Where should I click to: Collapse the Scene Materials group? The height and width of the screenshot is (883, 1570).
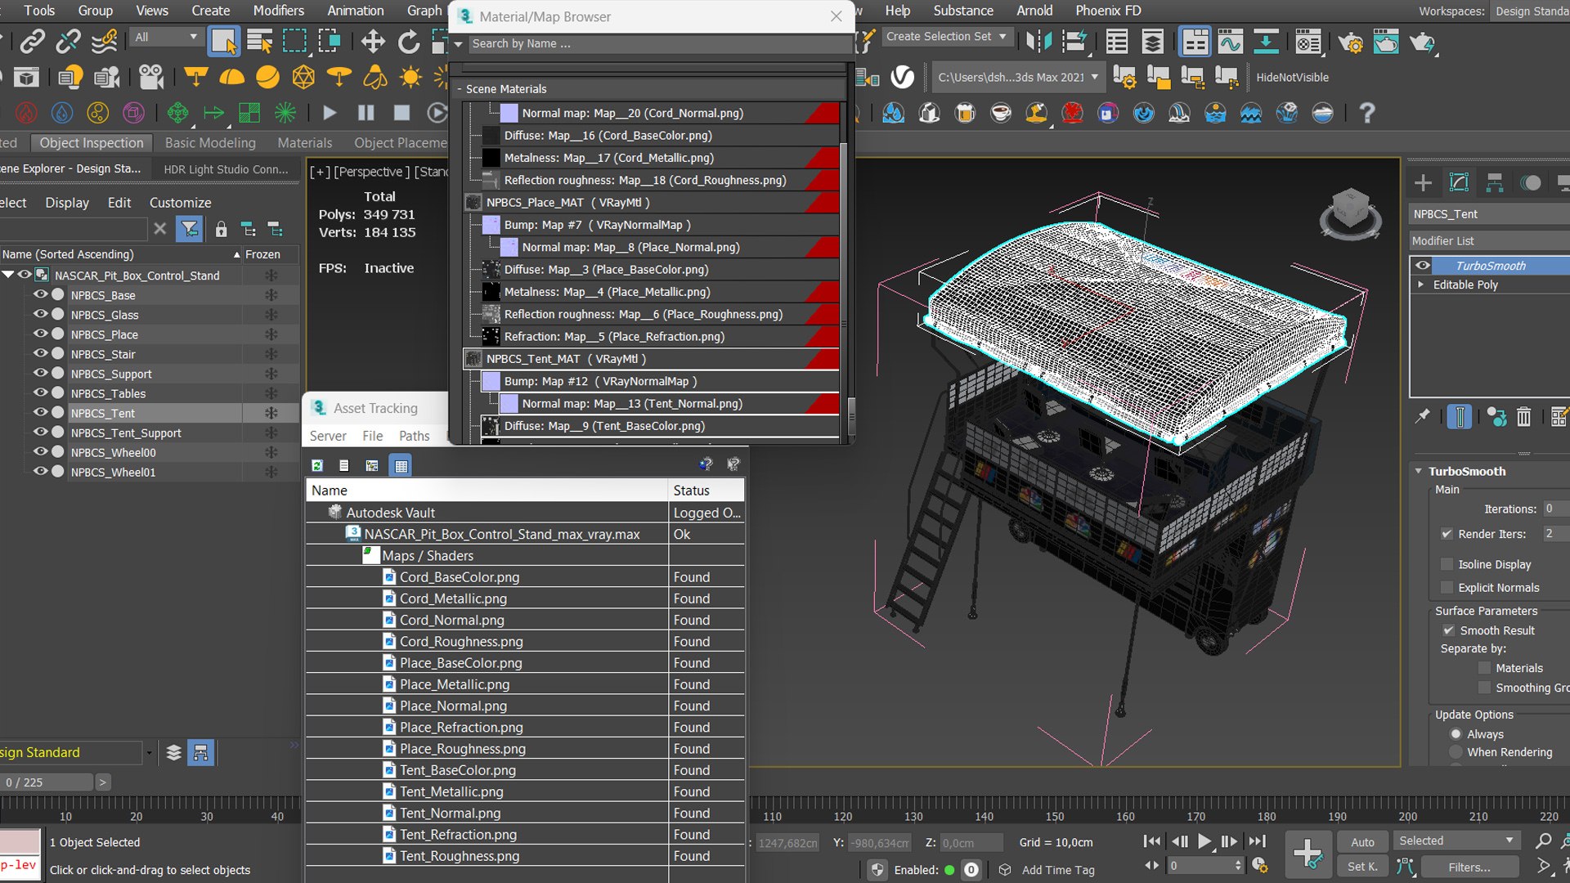pyautogui.click(x=460, y=88)
